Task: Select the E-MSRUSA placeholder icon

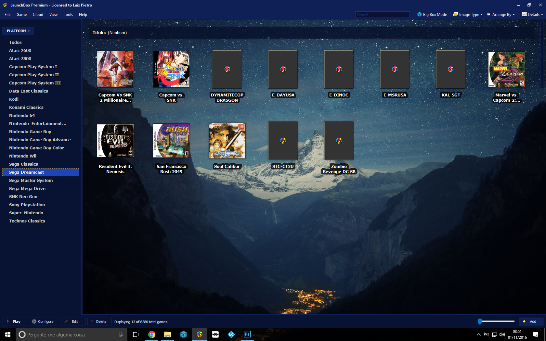Action: [x=395, y=69]
